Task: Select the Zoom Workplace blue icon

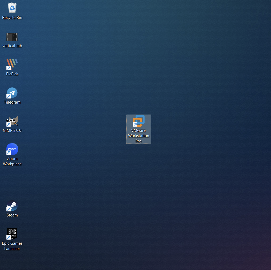Action: tap(12, 149)
